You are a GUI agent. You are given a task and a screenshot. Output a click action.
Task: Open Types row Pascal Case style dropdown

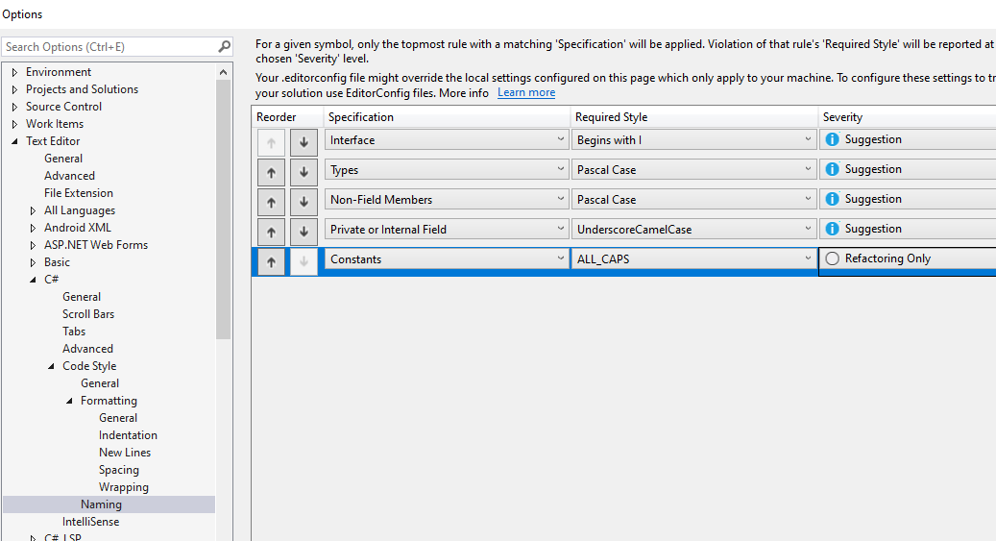(x=693, y=170)
